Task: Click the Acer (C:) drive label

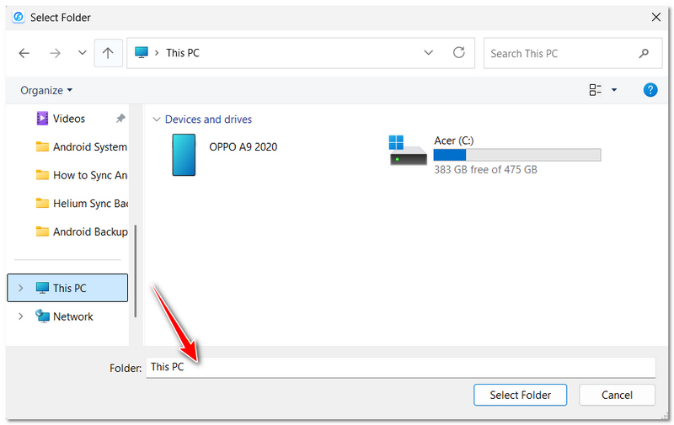Action: click(x=454, y=141)
